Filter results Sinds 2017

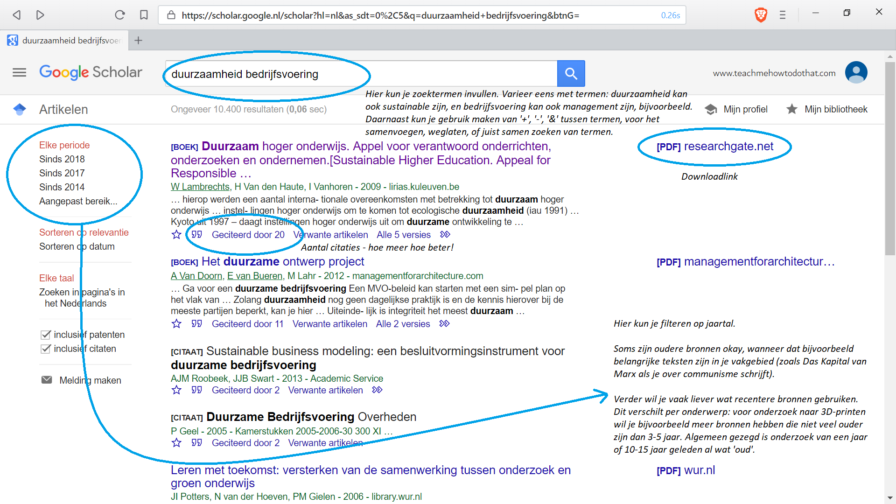62,173
